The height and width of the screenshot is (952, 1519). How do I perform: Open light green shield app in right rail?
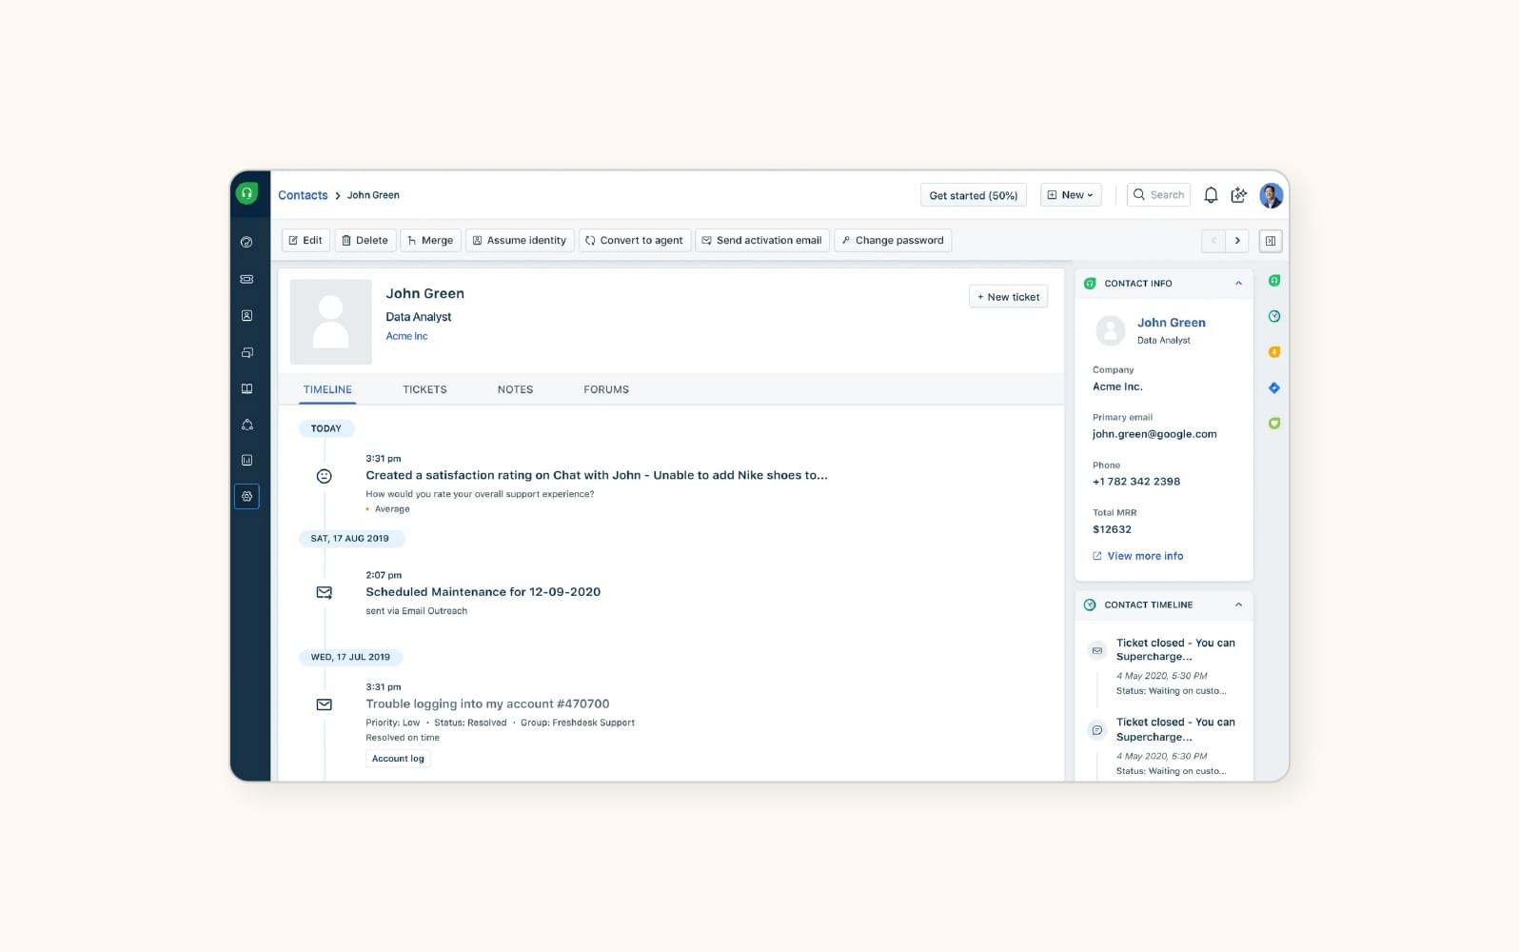tap(1274, 423)
